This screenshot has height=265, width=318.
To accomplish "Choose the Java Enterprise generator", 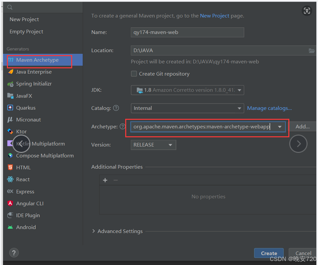I will 34,72.
